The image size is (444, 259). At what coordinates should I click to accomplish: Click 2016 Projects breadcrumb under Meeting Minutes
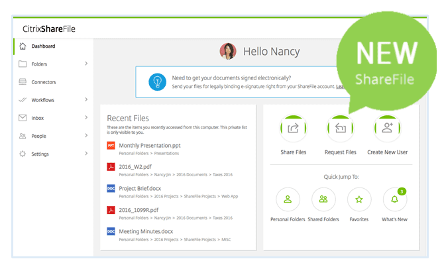[166, 240]
